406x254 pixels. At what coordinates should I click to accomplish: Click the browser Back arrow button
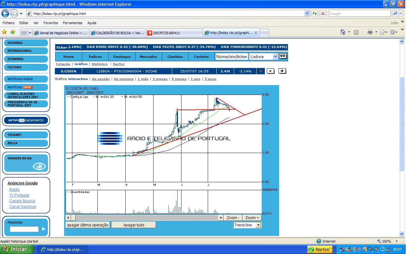click(5, 13)
